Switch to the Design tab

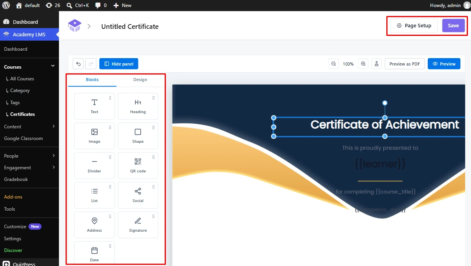[140, 80]
